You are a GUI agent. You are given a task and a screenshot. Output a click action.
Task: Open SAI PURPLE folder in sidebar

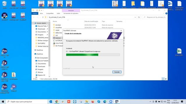pyautogui.click(x=41, y=43)
